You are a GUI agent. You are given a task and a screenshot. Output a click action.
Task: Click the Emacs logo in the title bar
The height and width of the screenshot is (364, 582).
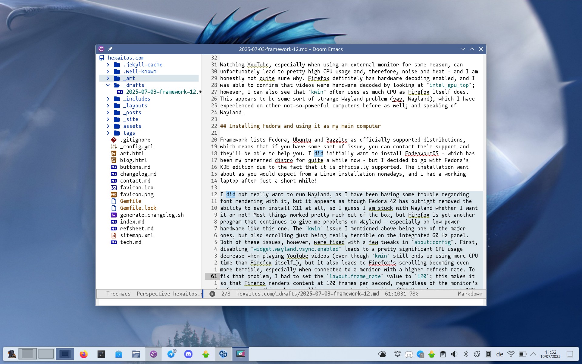101,49
